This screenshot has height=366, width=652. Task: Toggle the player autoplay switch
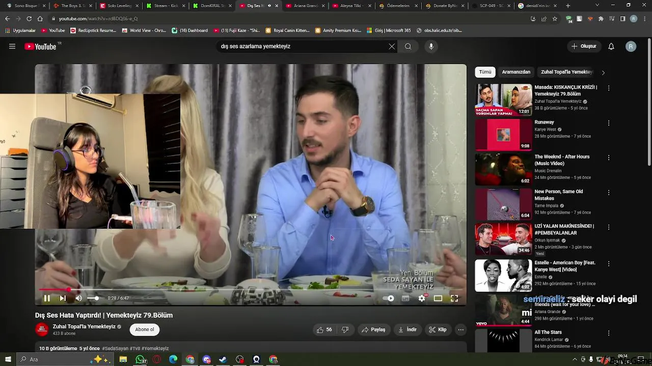[x=389, y=298]
